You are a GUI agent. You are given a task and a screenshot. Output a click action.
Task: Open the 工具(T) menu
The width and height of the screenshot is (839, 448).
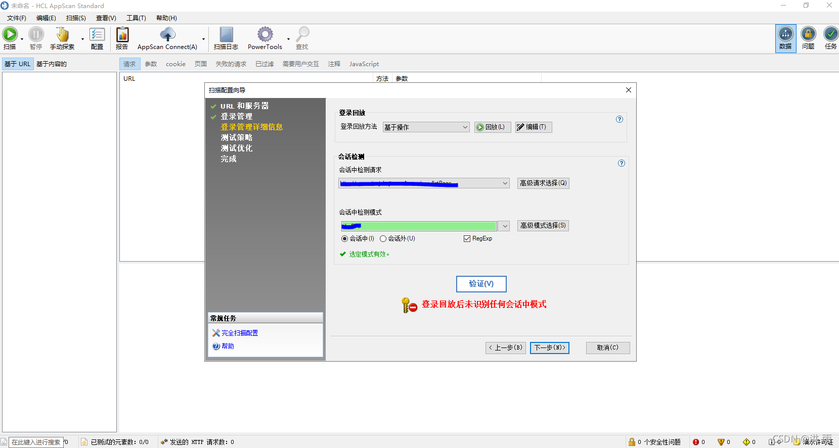[x=136, y=18]
